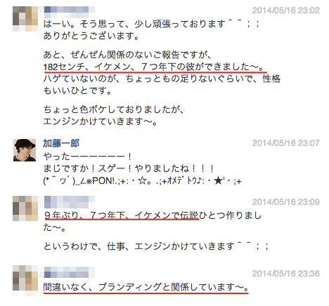Click the underlined ブランディングと関係しています message

point(146,287)
